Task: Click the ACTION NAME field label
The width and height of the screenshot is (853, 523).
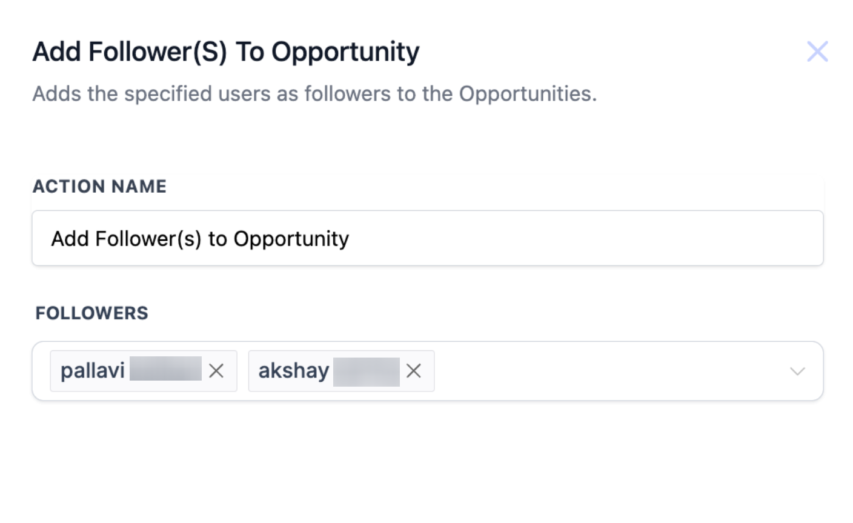Action: (99, 186)
